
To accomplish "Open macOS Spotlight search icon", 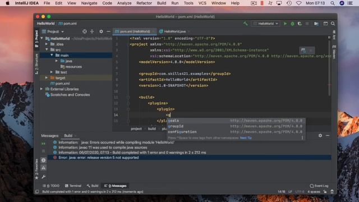I will (333, 3).
